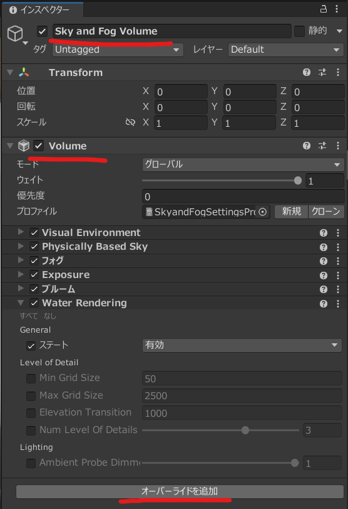Open Volume component three-dot menu

click(x=337, y=146)
